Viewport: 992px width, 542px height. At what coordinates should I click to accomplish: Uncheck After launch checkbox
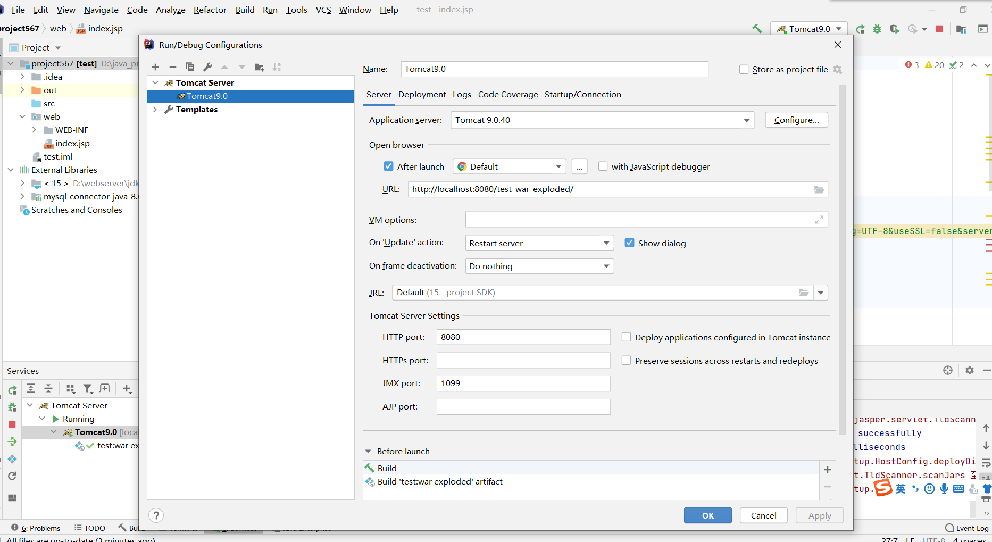(x=388, y=166)
